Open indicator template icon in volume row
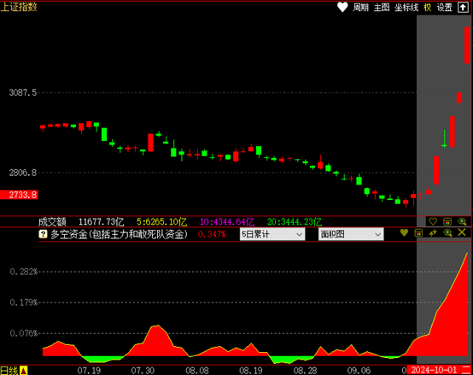This screenshot has height=375, width=473. tap(447, 221)
